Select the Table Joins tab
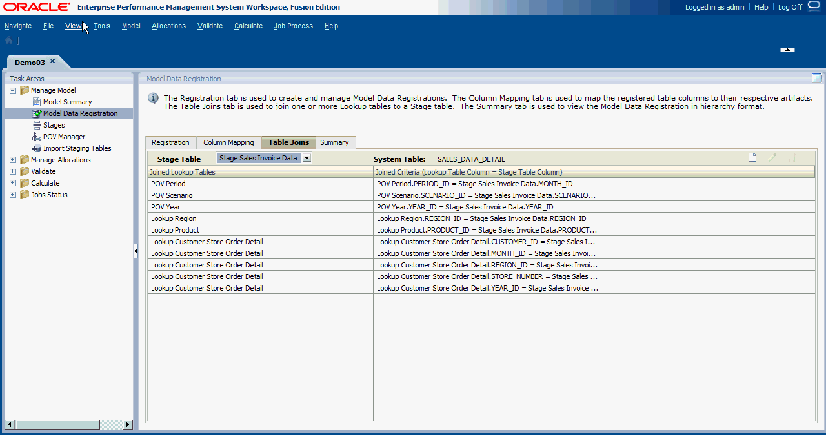The image size is (826, 435). click(288, 142)
